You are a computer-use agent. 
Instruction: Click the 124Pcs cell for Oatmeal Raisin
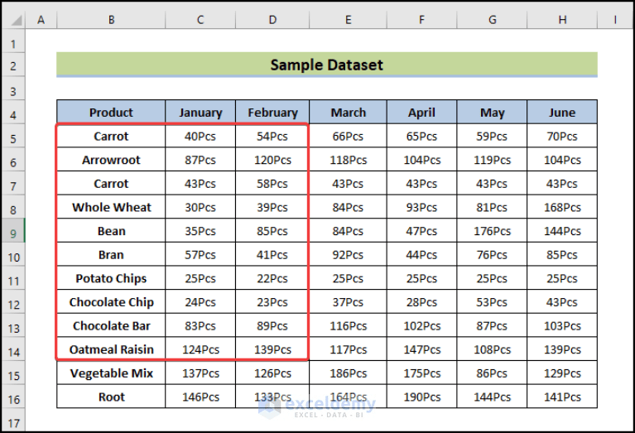[200, 349]
